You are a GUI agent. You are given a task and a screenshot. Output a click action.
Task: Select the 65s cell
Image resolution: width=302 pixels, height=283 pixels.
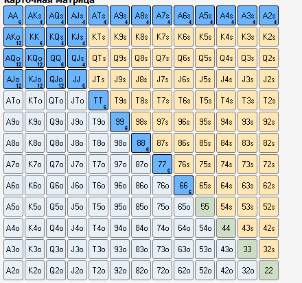point(205,186)
